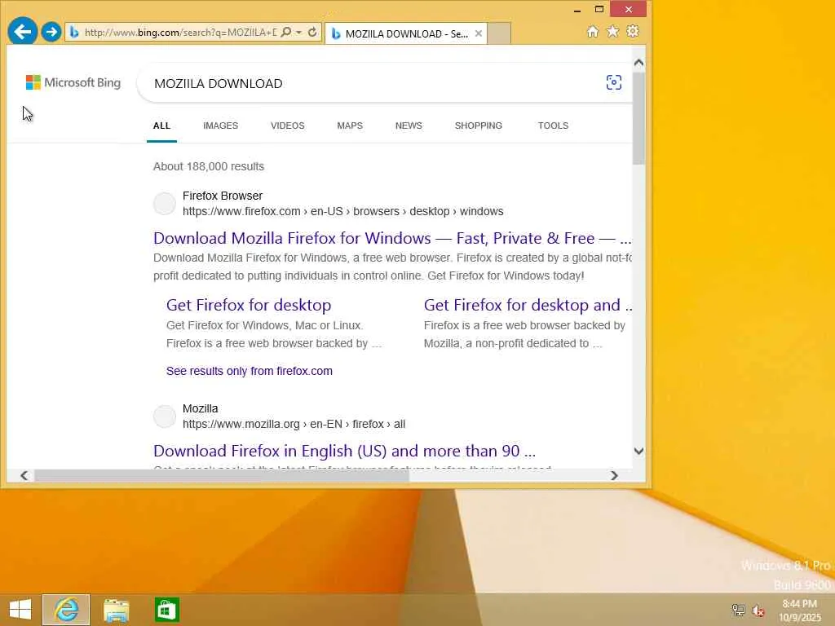This screenshot has width=835, height=626.
Task: Click See results only from firefox.com
Action: click(250, 371)
